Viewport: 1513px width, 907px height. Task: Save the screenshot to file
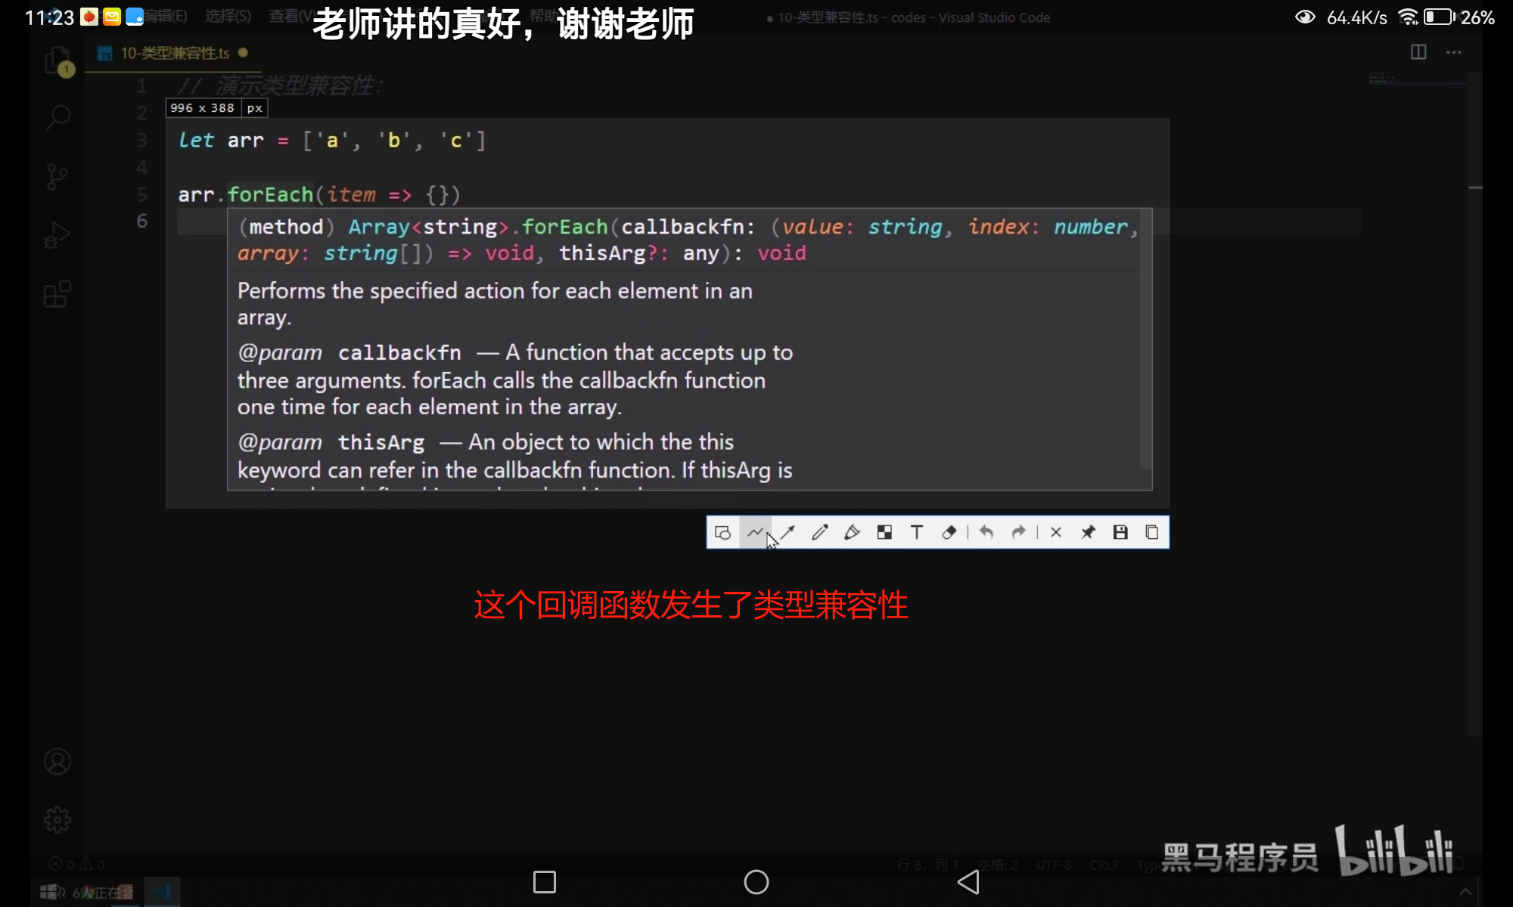(1120, 533)
